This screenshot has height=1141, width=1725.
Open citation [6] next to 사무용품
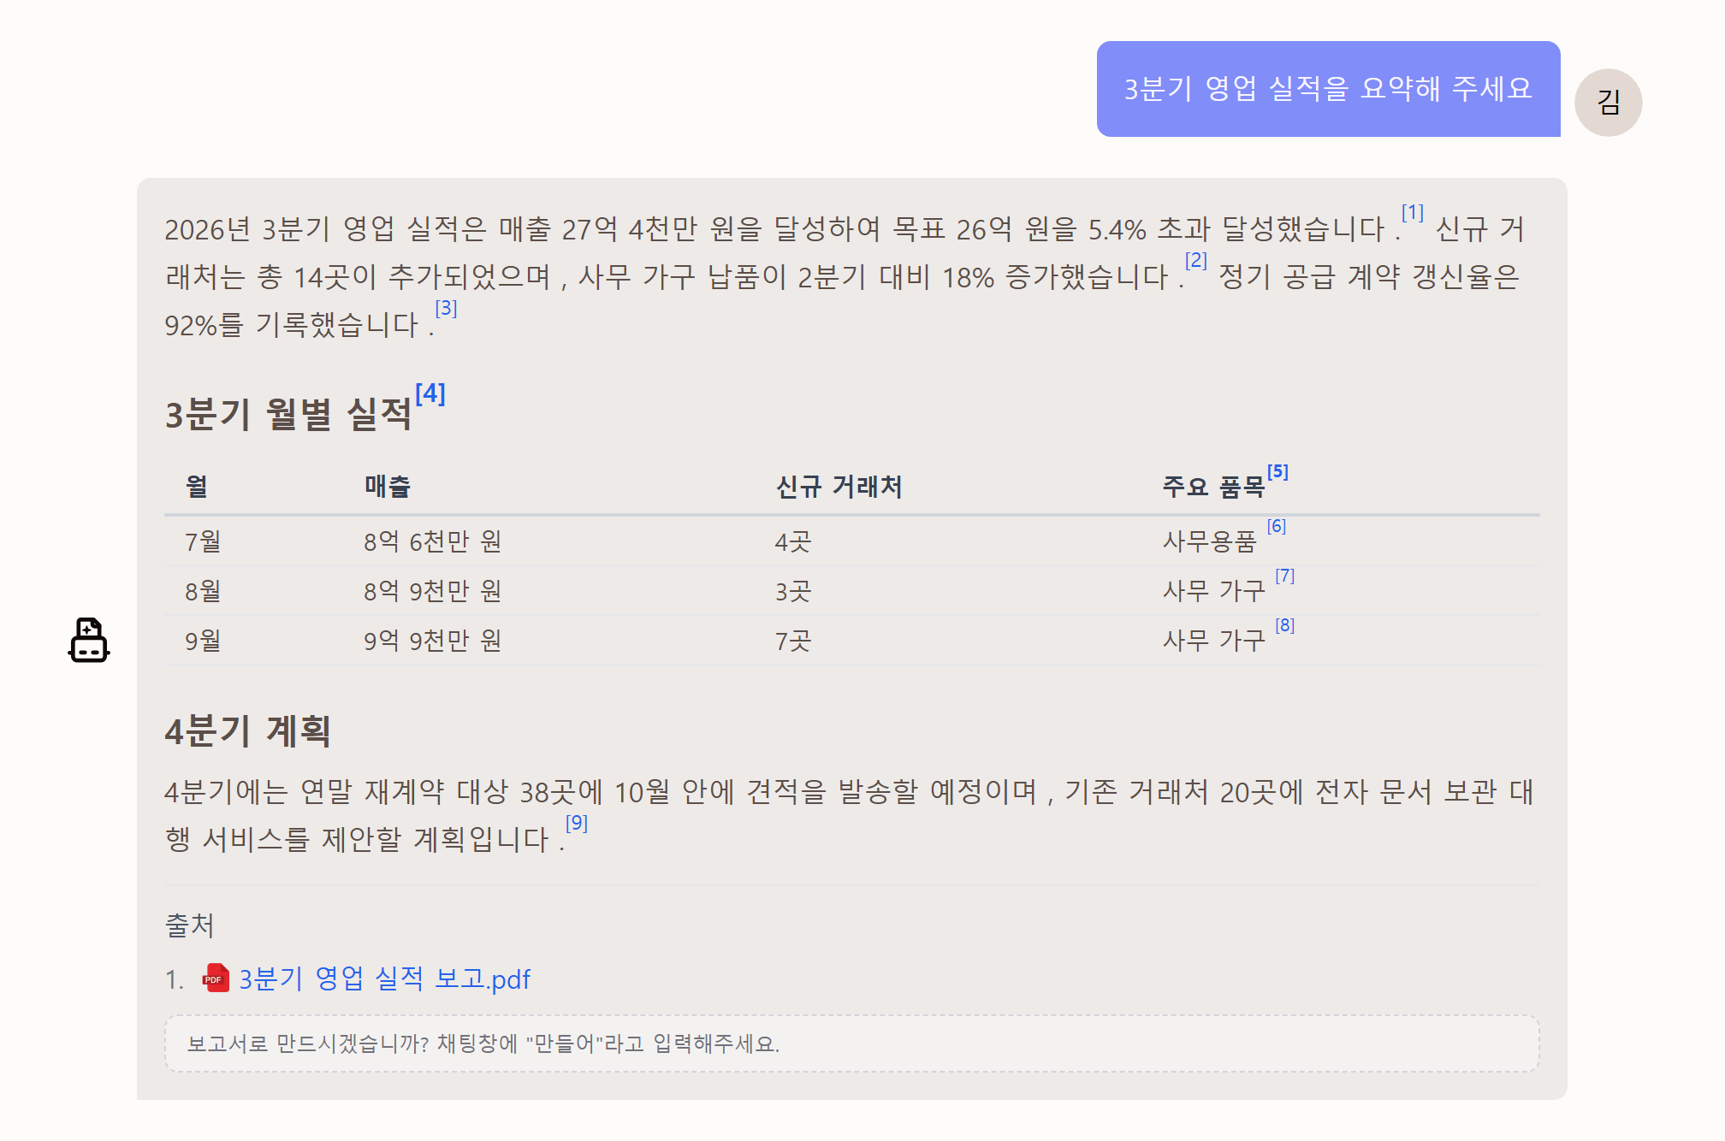(1277, 526)
